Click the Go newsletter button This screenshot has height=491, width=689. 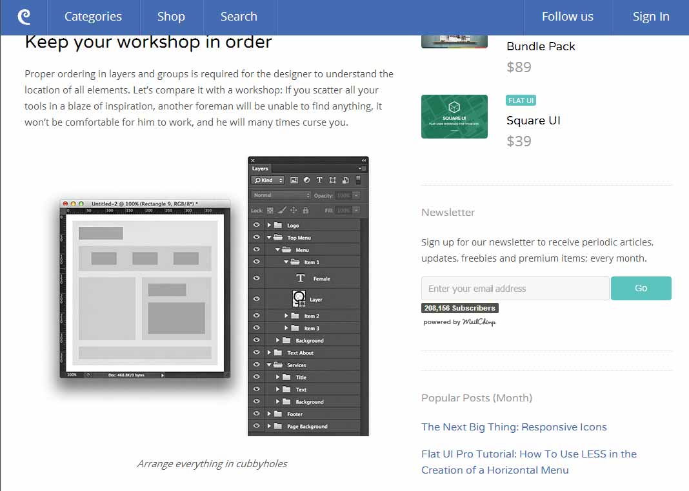coord(641,288)
